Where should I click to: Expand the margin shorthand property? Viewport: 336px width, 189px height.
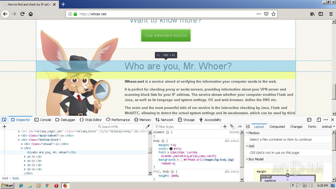pyautogui.click(x=171, y=145)
